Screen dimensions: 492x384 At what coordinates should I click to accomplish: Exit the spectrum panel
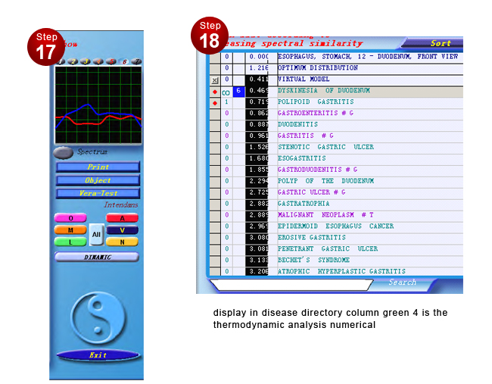click(x=98, y=354)
